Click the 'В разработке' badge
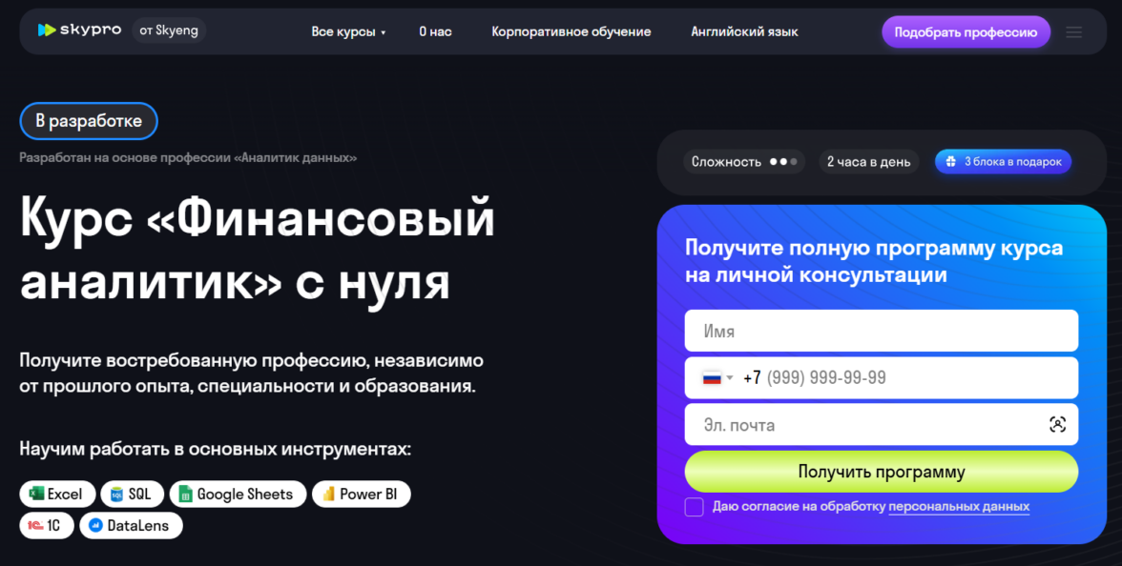This screenshot has width=1122, height=566. click(x=89, y=121)
